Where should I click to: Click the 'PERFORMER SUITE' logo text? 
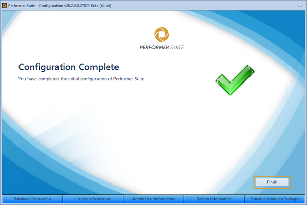162,47
